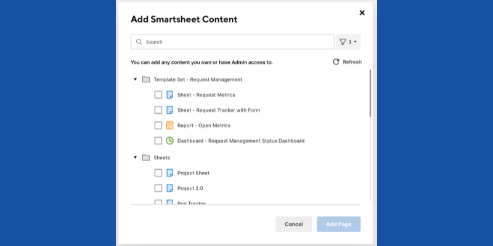Collapse the Template Set - Request Management folder
Image resolution: width=493 pixels, height=246 pixels.
click(x=135, y=79)
